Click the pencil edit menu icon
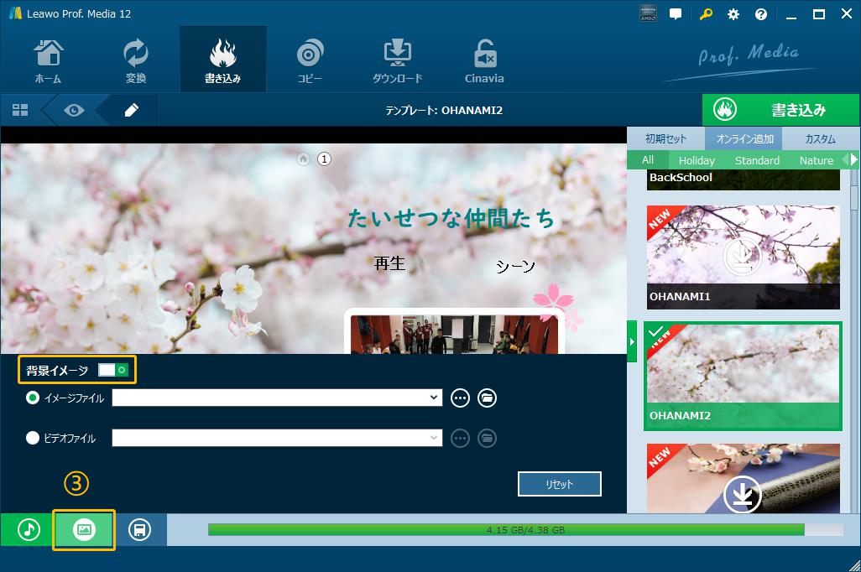The height and width of the screenshot is (572, 861). pyautogui.click(x=131, y=111)
